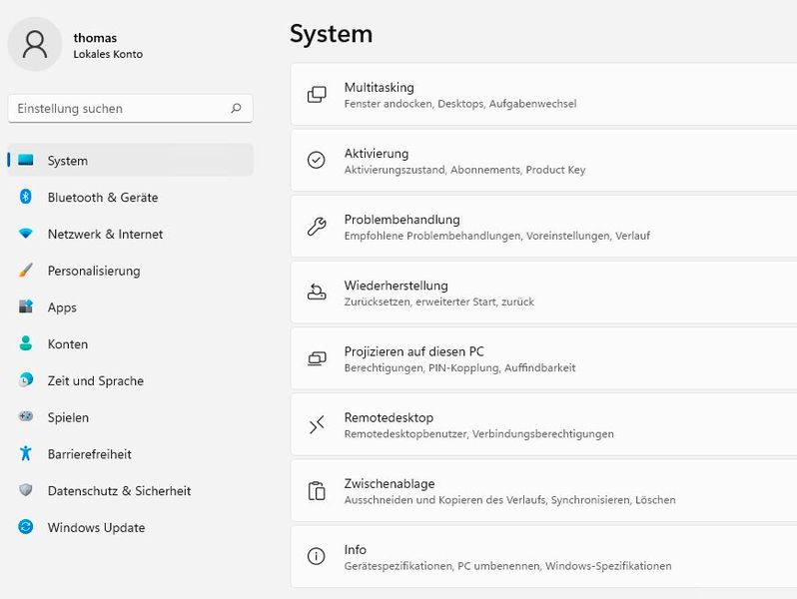797x599 pixels.
Task: Click the shield Datenschutz icon
Action: [x=25, y=490]
